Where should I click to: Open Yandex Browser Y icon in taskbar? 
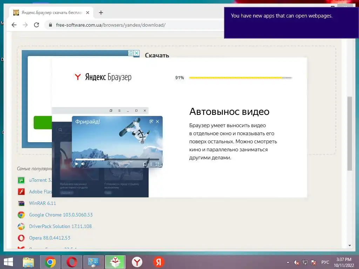pos(137,262)
